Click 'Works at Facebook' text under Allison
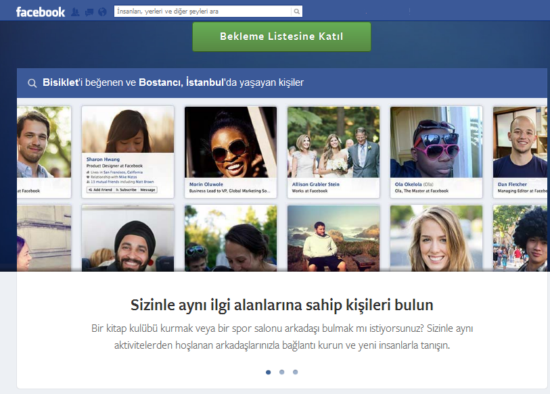This screenshot has height=394, width=550. 310,191
